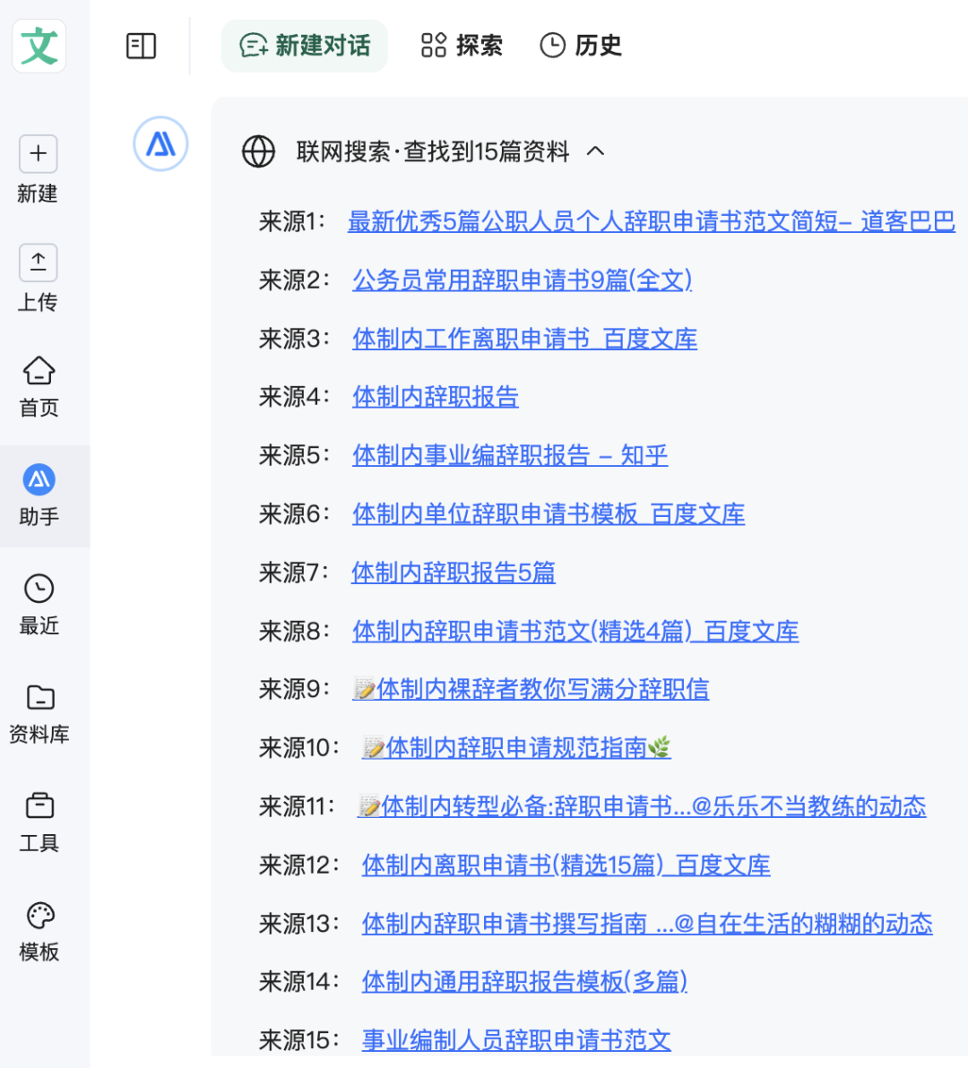968x1068 pixels.
Task: Open link 公务员常用辞职申请书9篇(全文)
Action: point(522,280)
